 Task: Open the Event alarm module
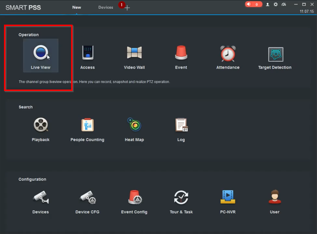point(181,57)
